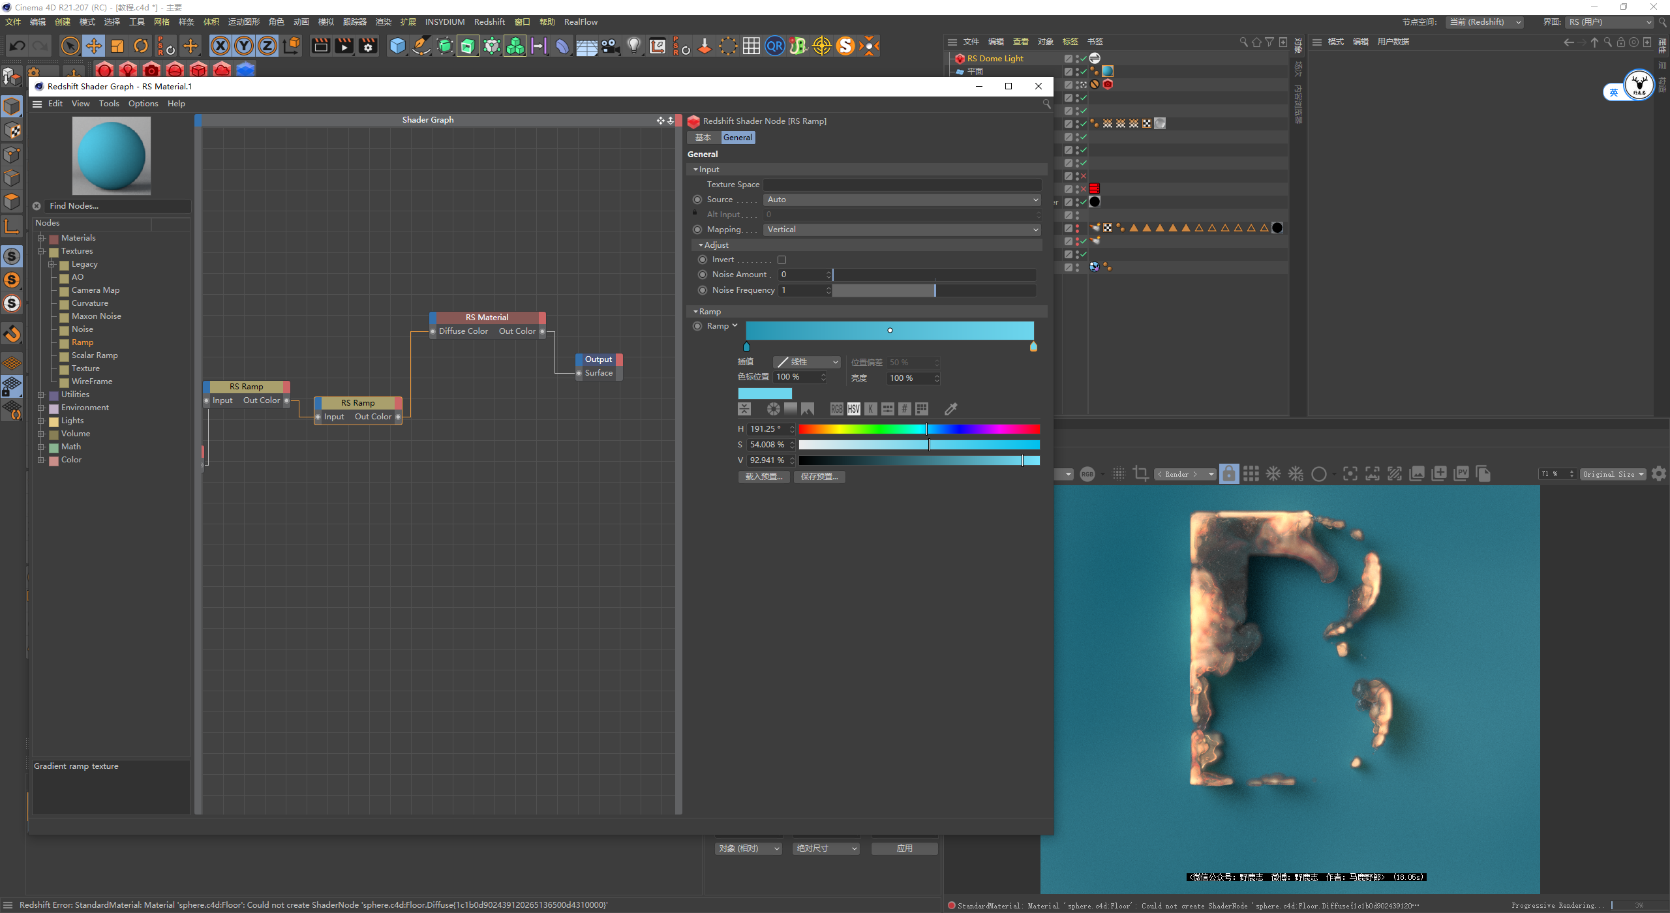Click the eyedropper color picker icon
Screen dimensions: 1670x913
coord(950,409)
